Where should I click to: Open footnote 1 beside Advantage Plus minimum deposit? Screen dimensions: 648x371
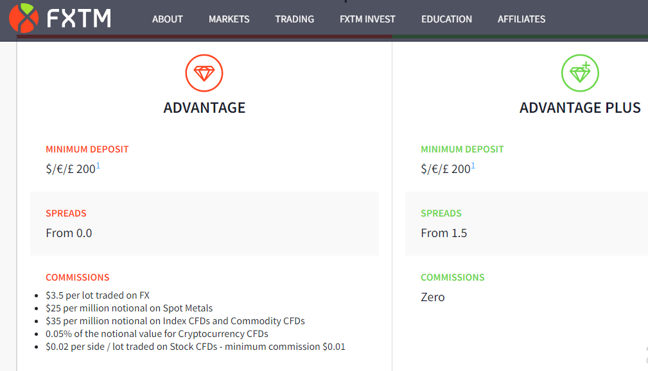tap(473, 166)
